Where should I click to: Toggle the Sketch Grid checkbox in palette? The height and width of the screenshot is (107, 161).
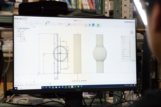pyautogui.click(x=130, y=44)
